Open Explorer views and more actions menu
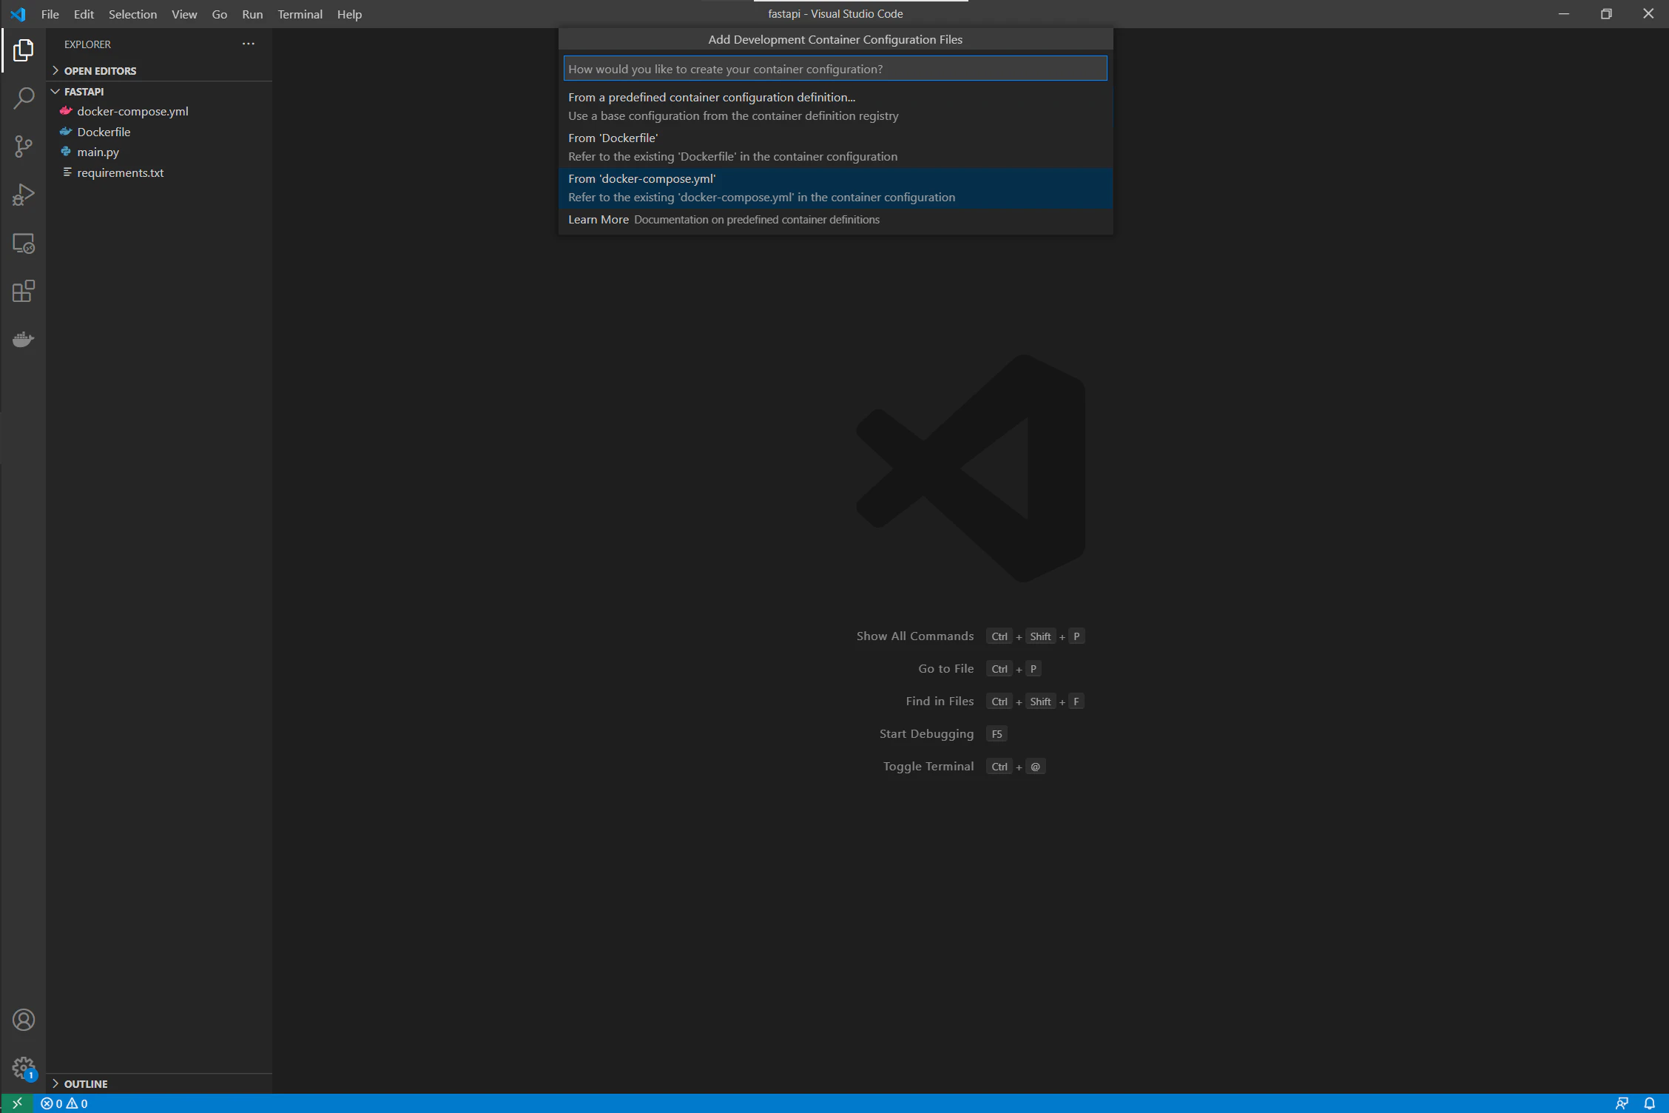 [249, 44]
